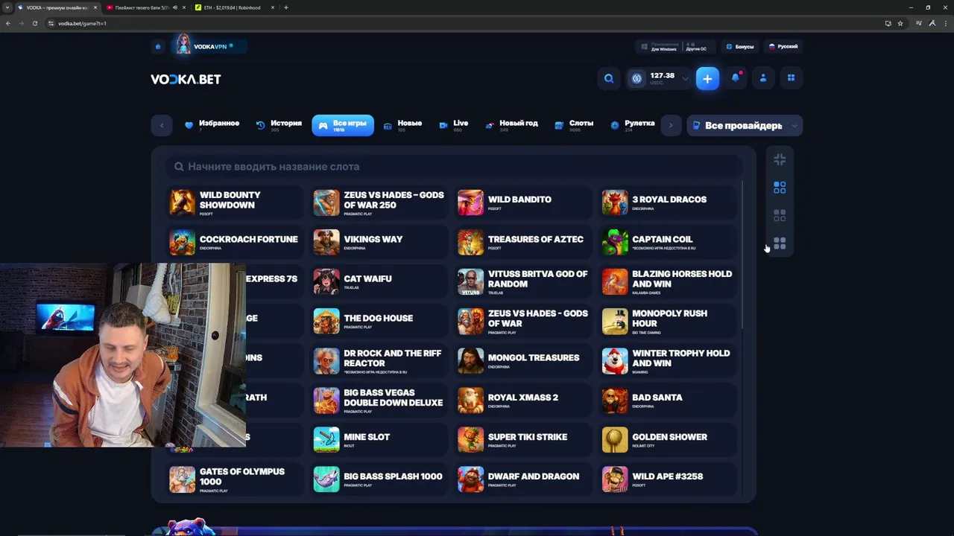The height and width of the screenshot is (536, 954).
Task: Open Wild Bandito game icon
Action: point(470,202)
